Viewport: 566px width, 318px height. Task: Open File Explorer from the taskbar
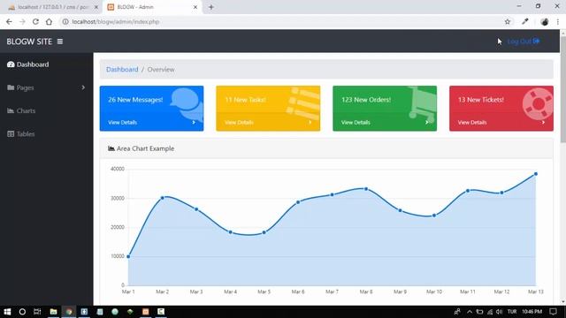pos(53,312)
